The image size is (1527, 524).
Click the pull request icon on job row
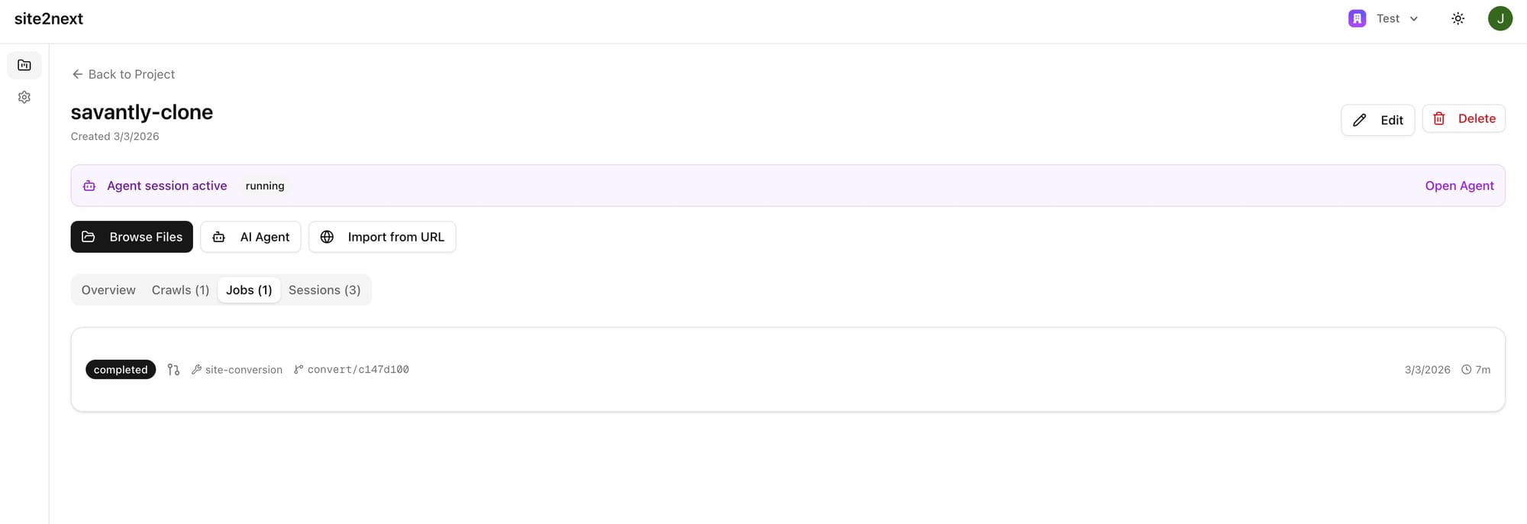pyautogui.click(x=173, y=370)
